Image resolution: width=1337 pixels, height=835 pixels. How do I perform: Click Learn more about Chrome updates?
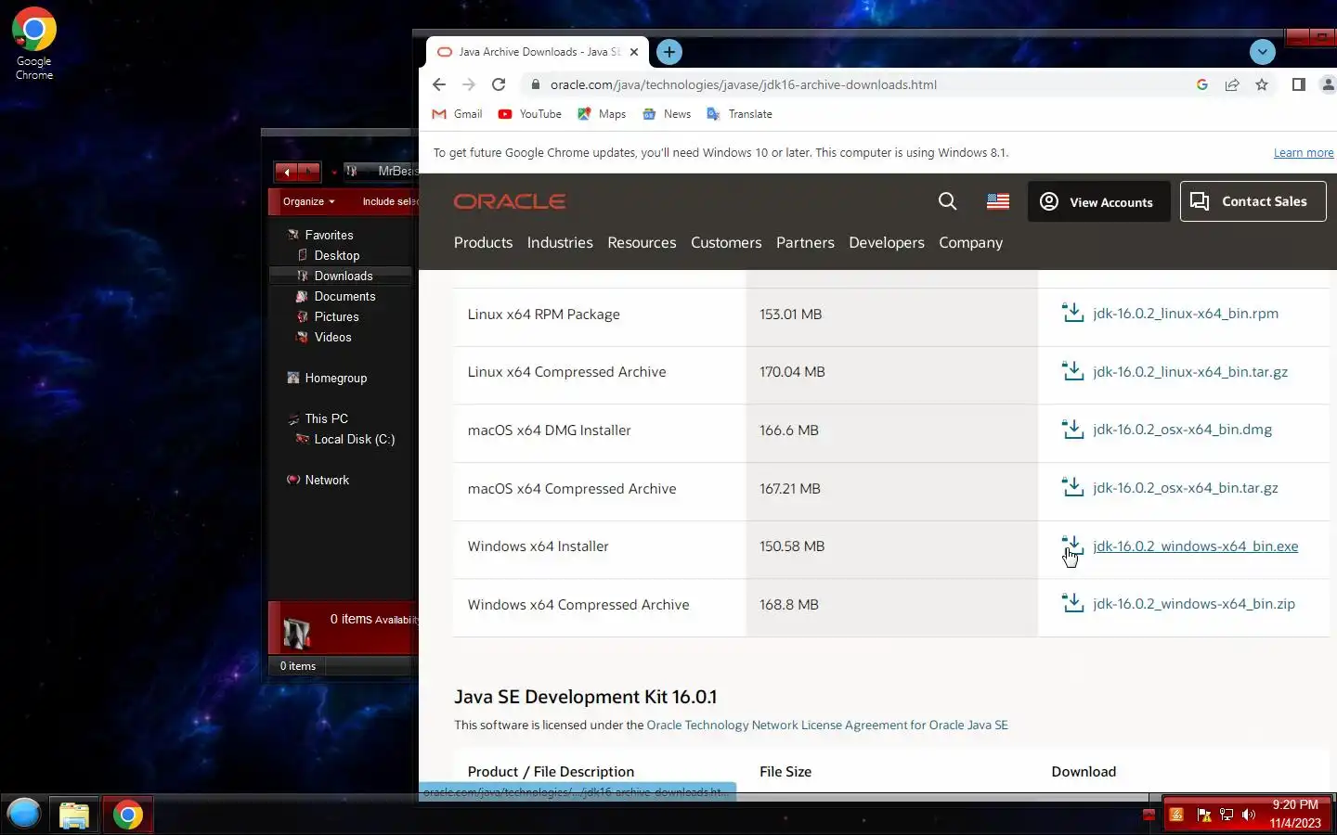[x=1304, y=153]
